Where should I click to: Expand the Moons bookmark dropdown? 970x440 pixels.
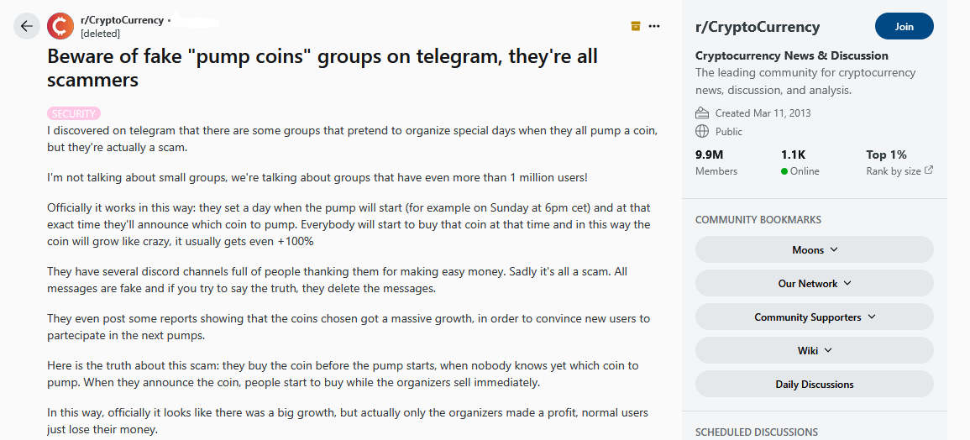814,250
